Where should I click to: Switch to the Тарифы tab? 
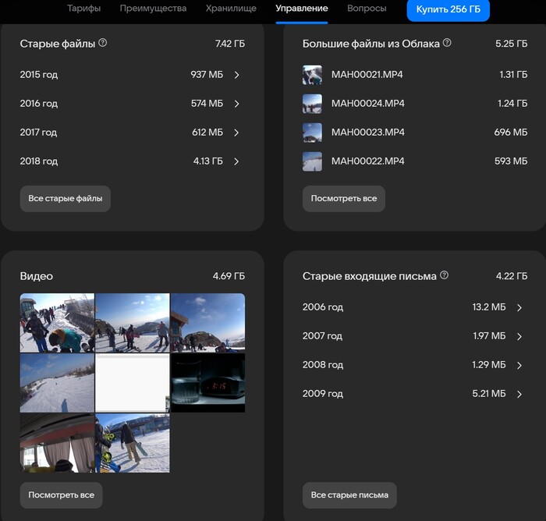click(83, 9)
